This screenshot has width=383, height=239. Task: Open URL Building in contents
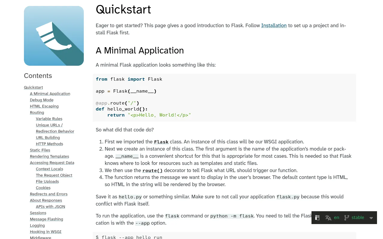48,137
